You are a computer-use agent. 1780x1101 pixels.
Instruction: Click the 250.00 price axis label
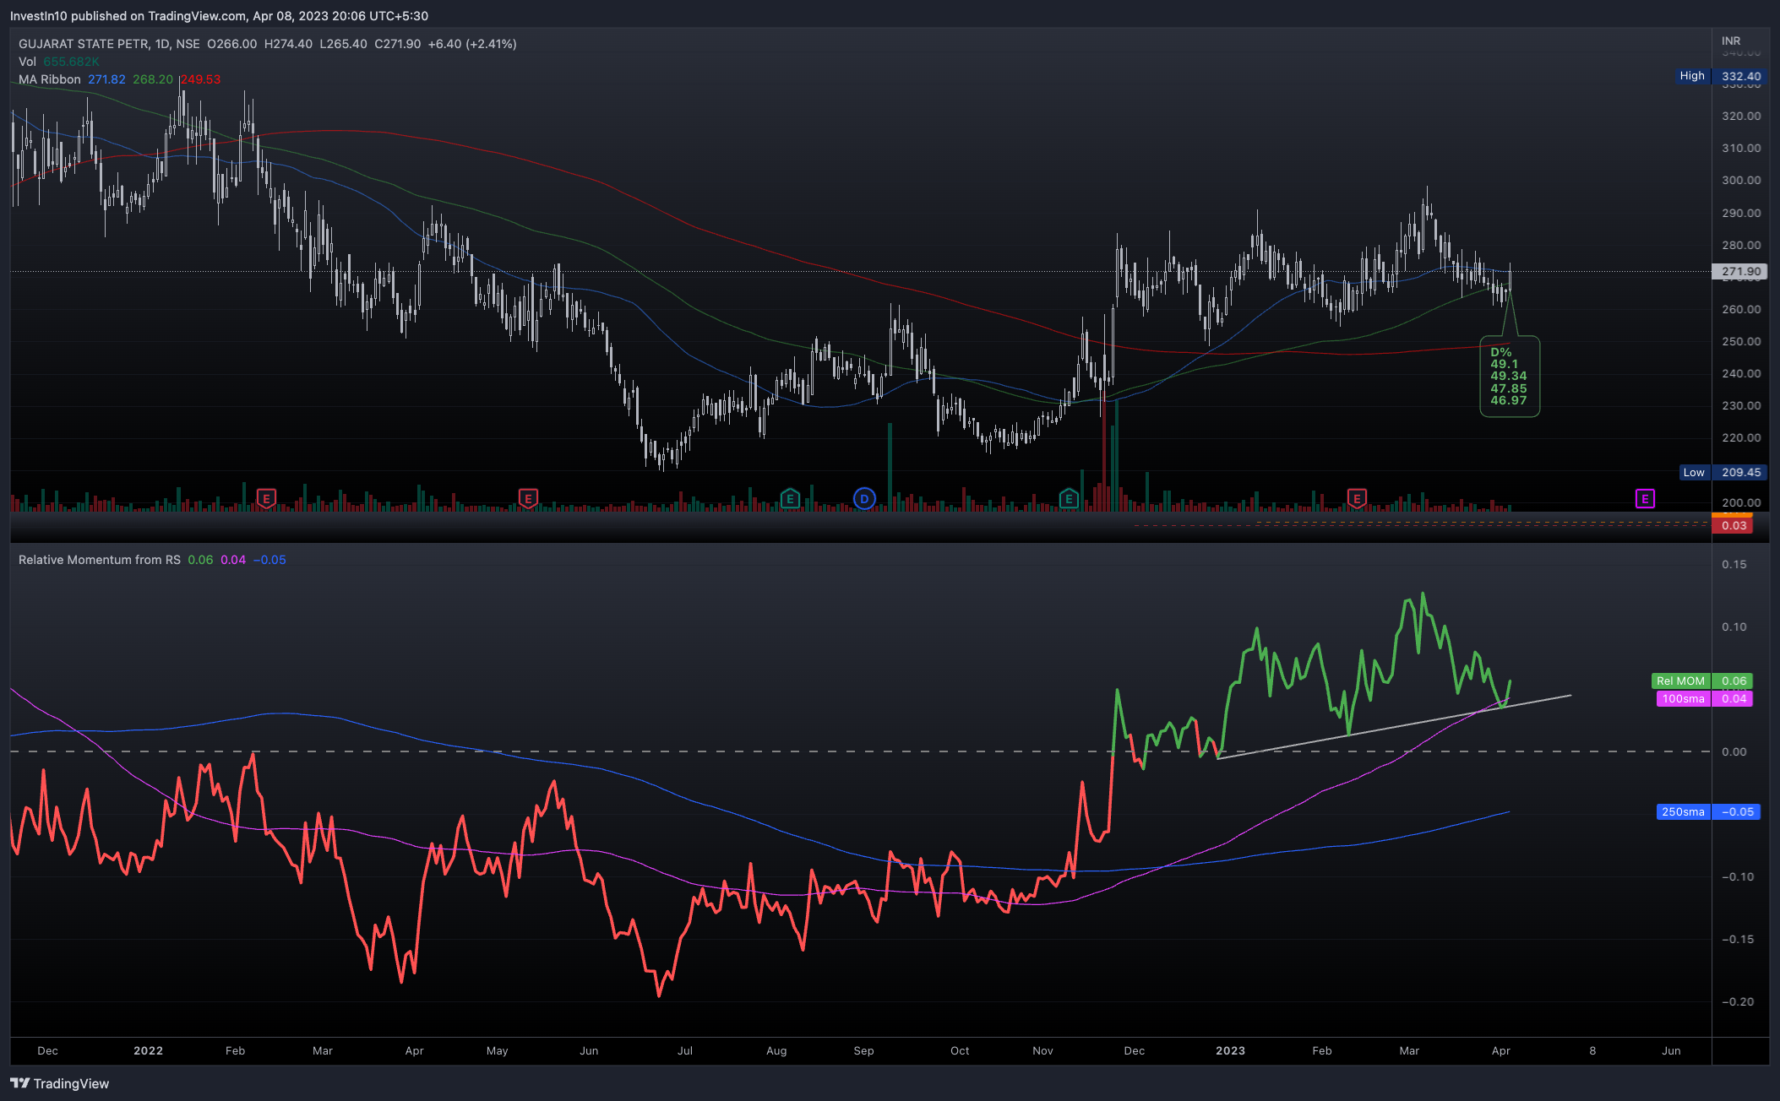[1741, 341]
